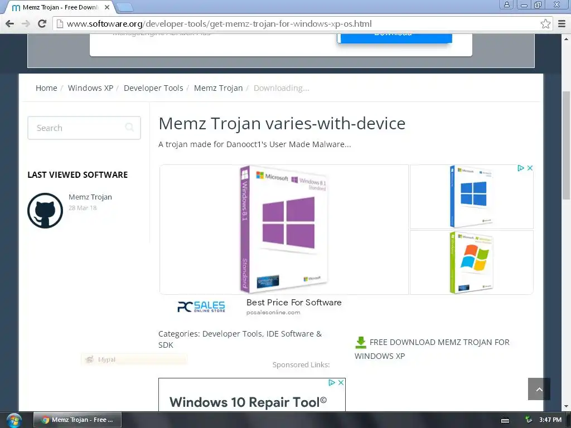Screen dimensions: 571x428
Task: Click the Memz Trojan breadcrumb link
Action: [x=218, y=88]
